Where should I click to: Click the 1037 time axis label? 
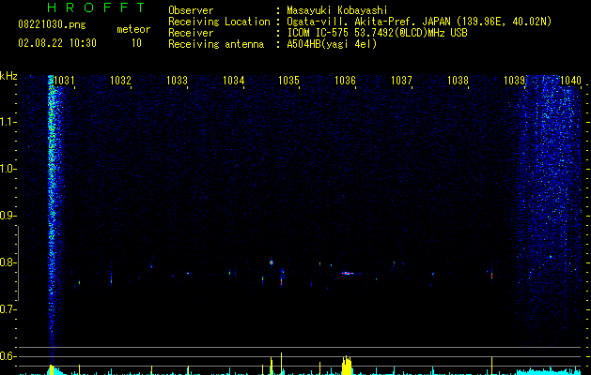click(x=401, y=81)
